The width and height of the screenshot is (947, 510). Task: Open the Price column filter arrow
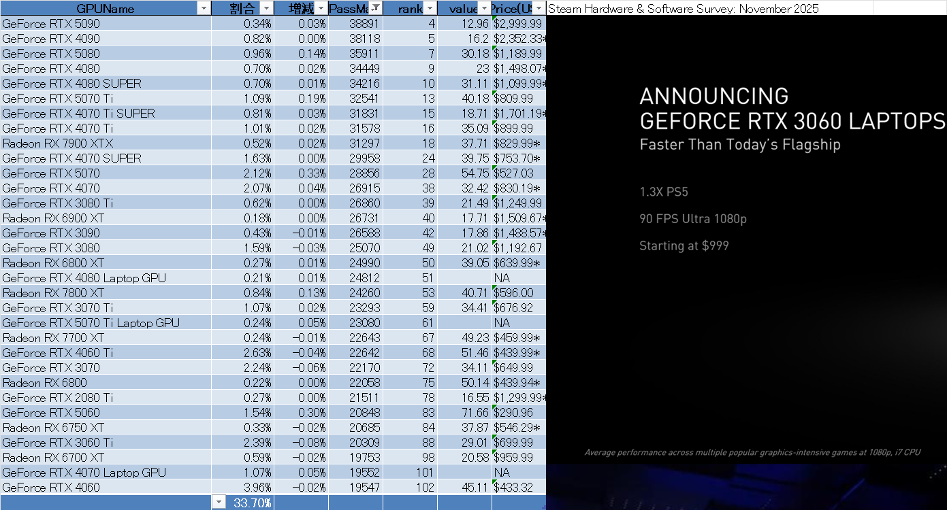(539, 8)
